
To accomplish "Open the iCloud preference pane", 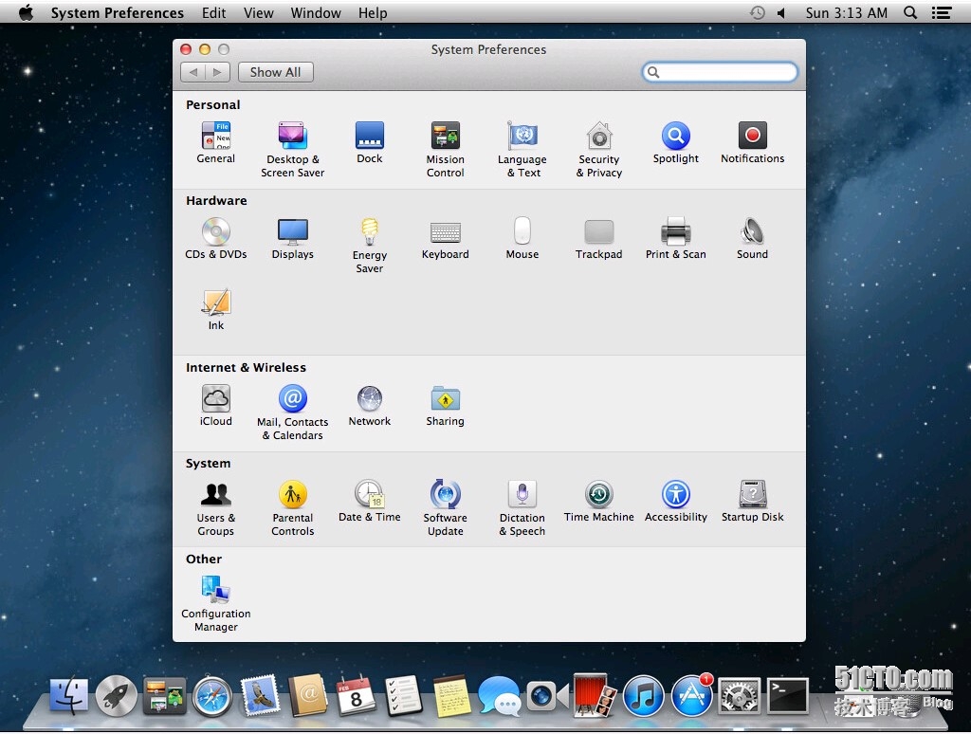I will click(x=215, y=406).
